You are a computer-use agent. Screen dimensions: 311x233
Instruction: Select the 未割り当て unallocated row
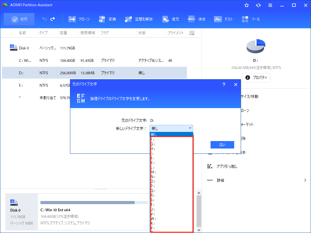tap(36, 98)
